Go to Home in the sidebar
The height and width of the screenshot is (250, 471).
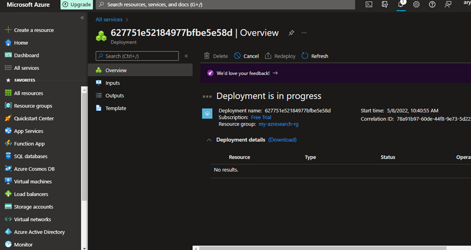pos(17,43)
